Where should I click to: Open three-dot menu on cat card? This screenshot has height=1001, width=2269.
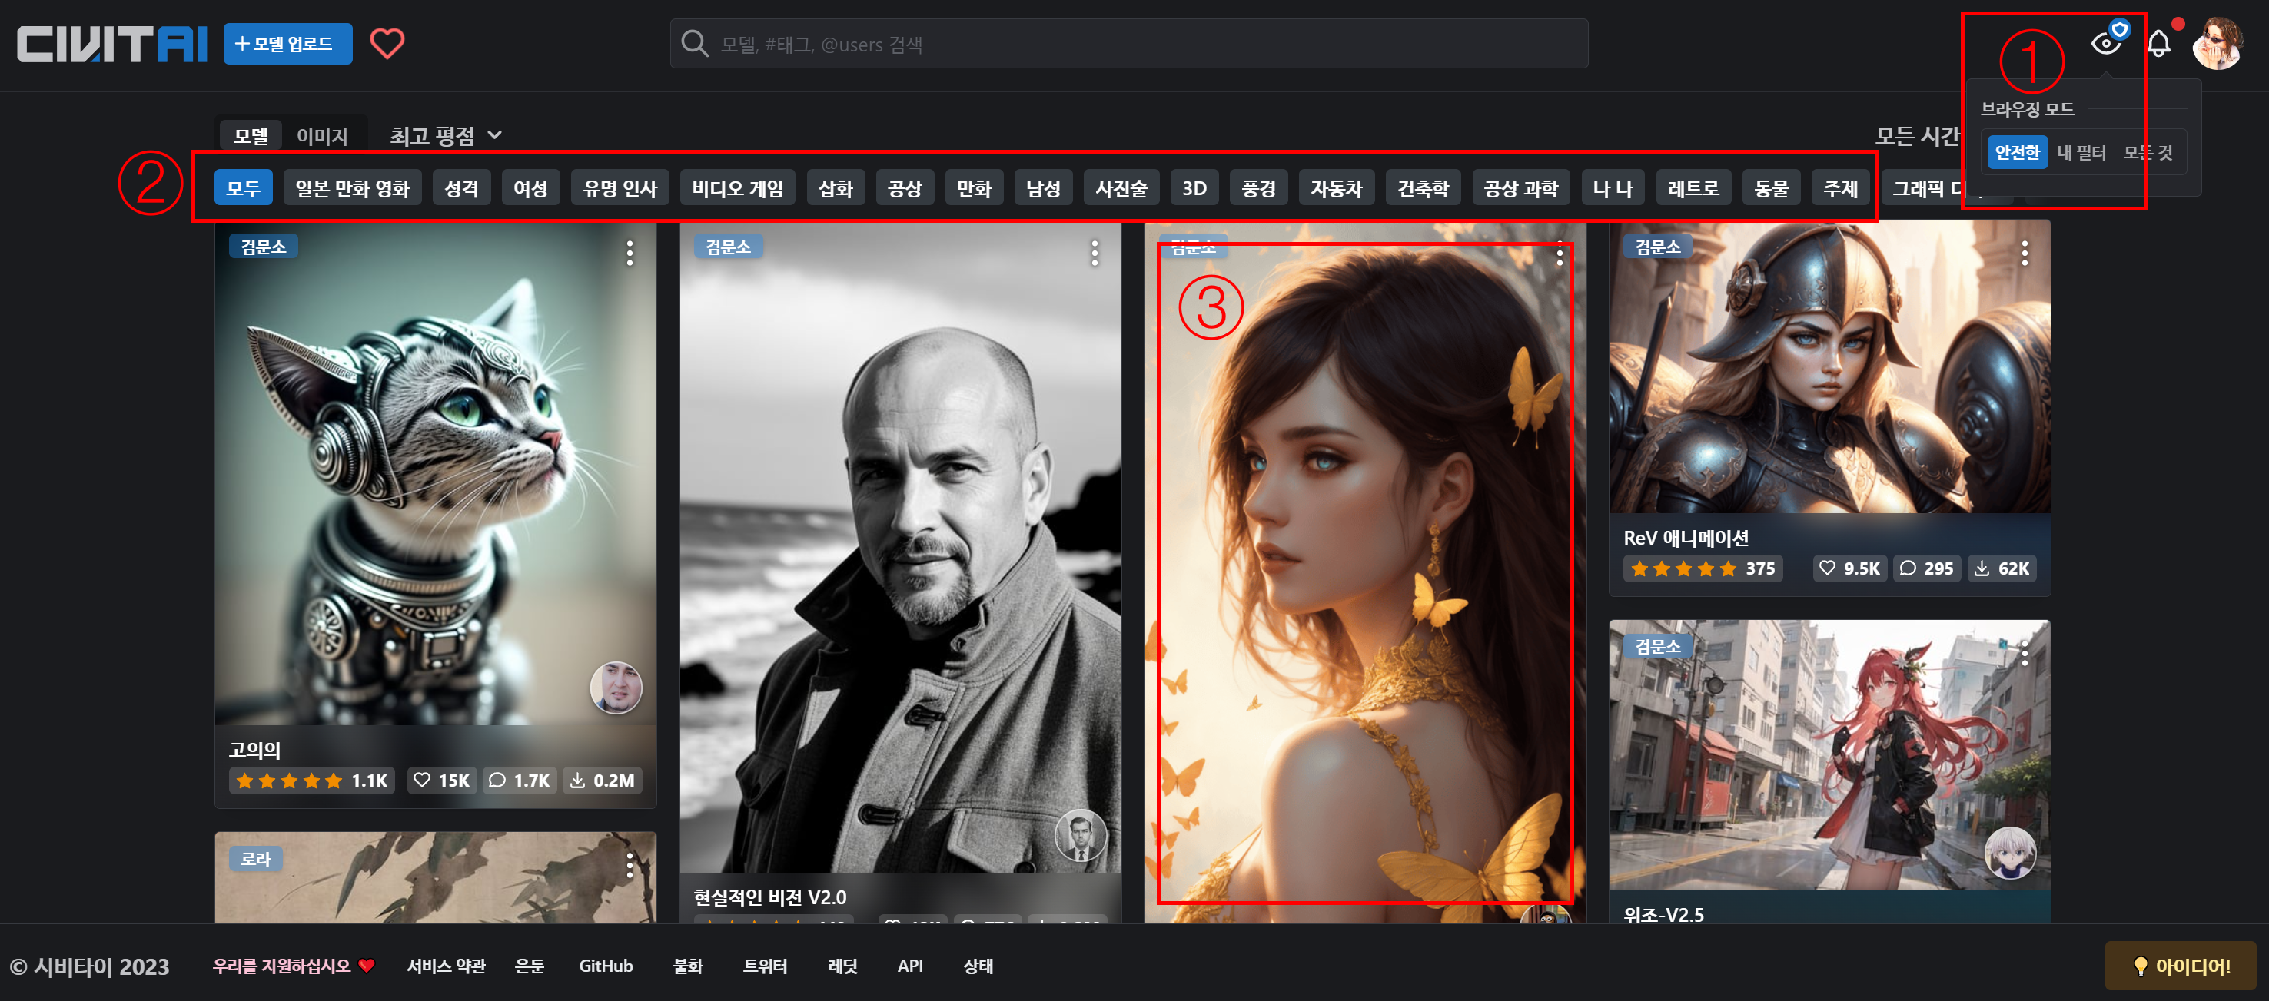(629, 254)
